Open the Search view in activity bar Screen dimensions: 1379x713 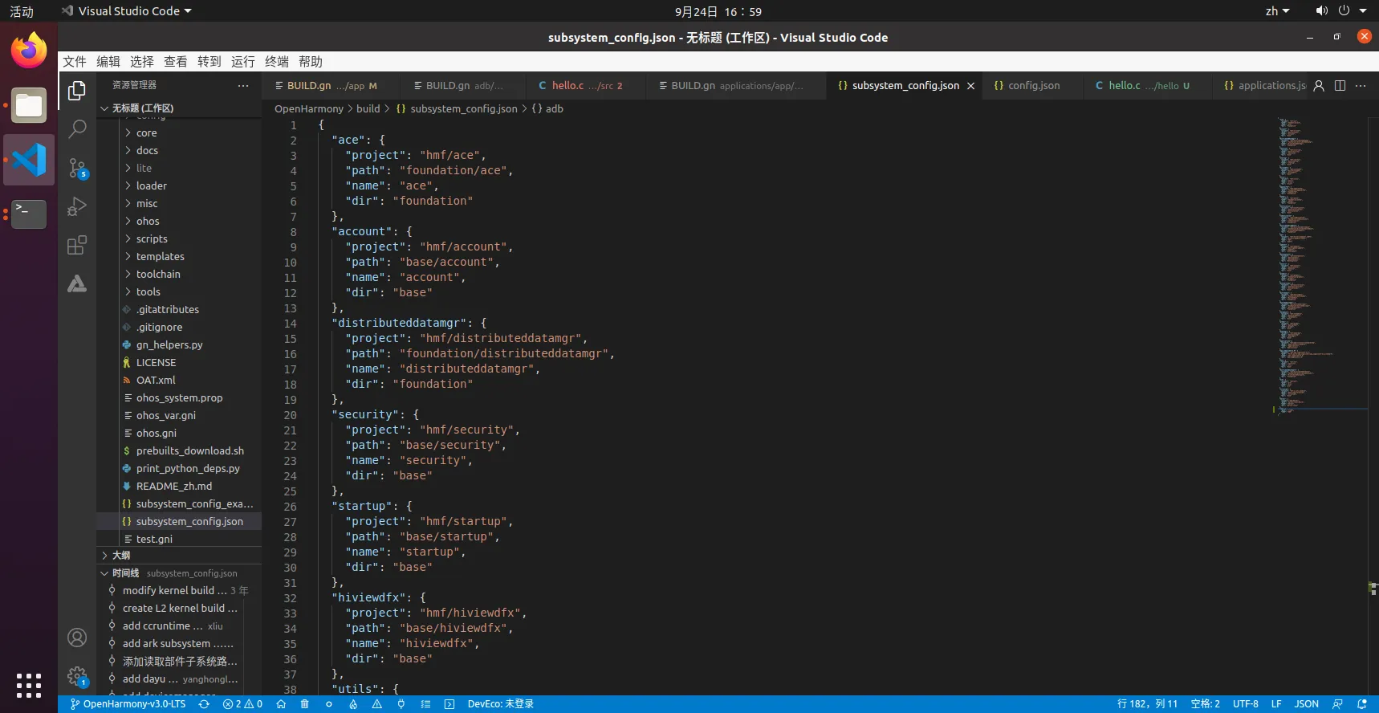point(77,128)
